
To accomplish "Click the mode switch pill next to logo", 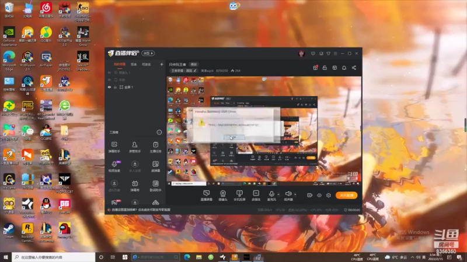I will click(148, 53).
